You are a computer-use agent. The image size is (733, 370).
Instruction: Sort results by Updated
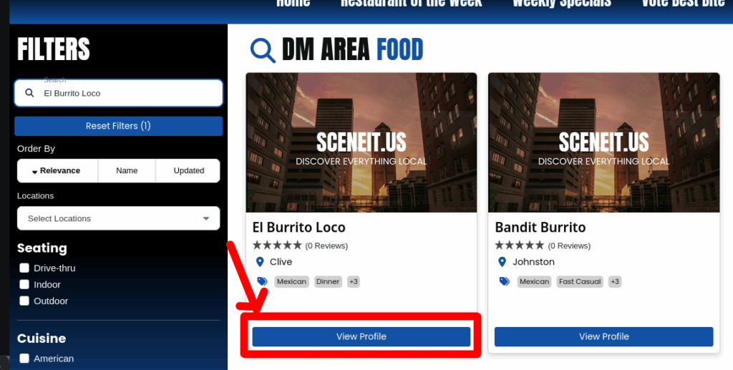[x=188, y=170]
